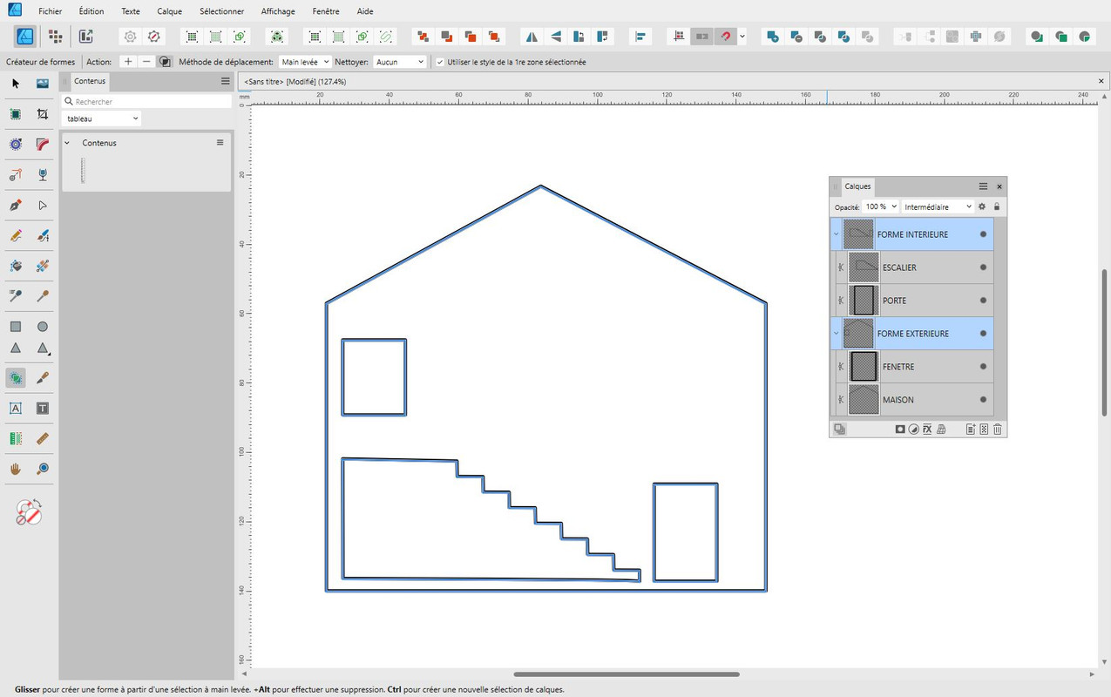1111x697 pixels.
Task: Click the PORTE layer thumbnail
Action: [864, 301]
